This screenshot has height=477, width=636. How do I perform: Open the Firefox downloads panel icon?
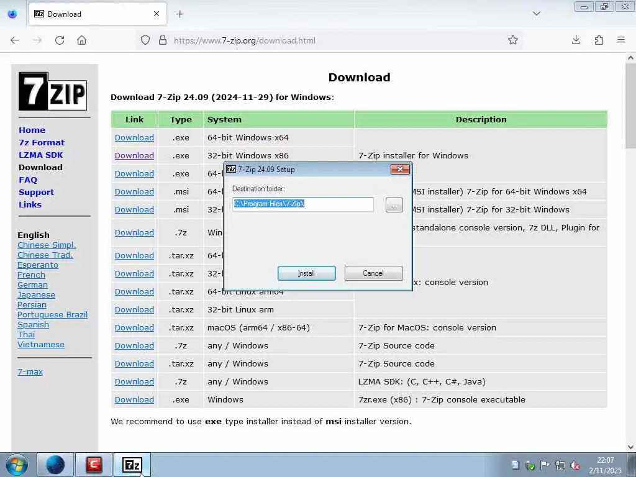[x=576, y=40]
